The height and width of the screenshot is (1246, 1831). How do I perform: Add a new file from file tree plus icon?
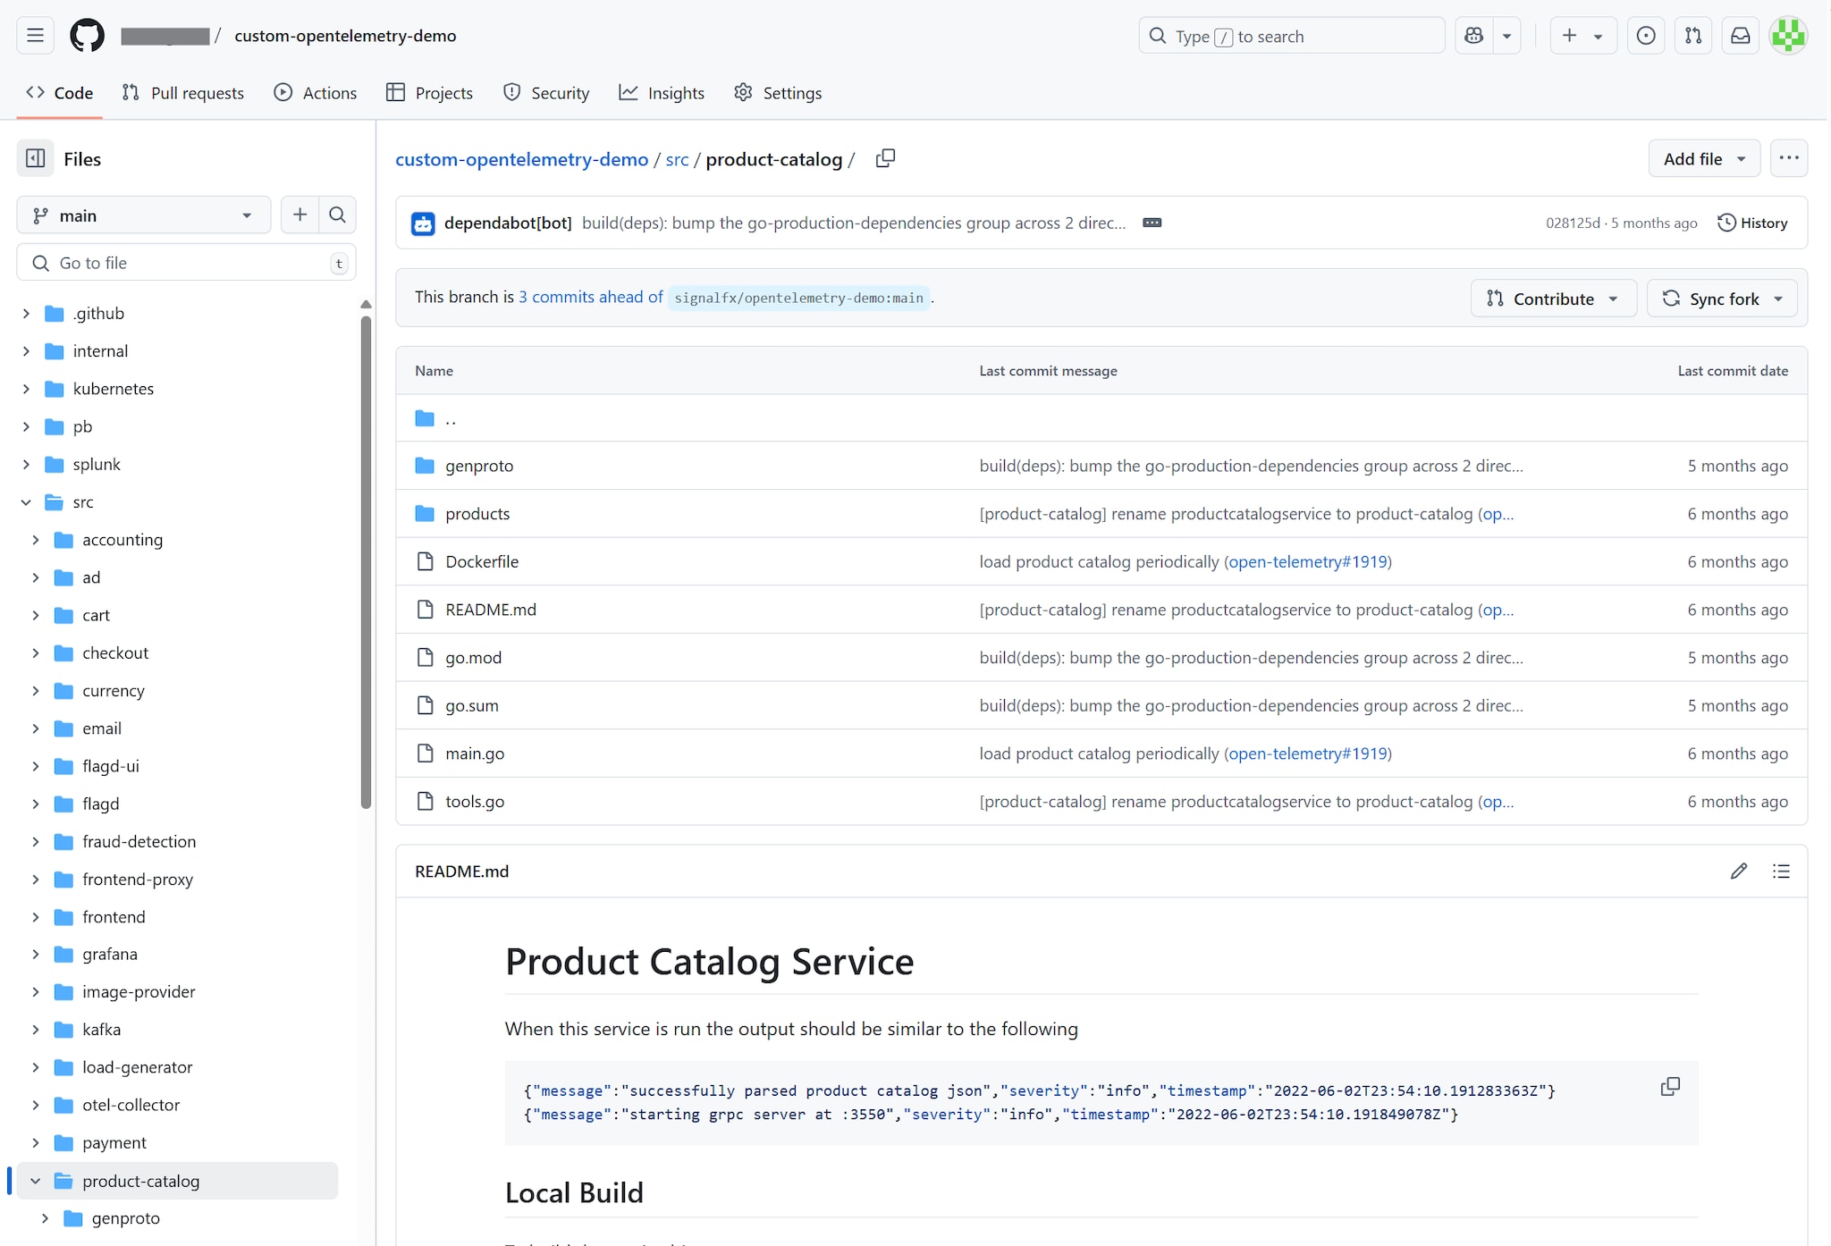[x=300, y=215]
